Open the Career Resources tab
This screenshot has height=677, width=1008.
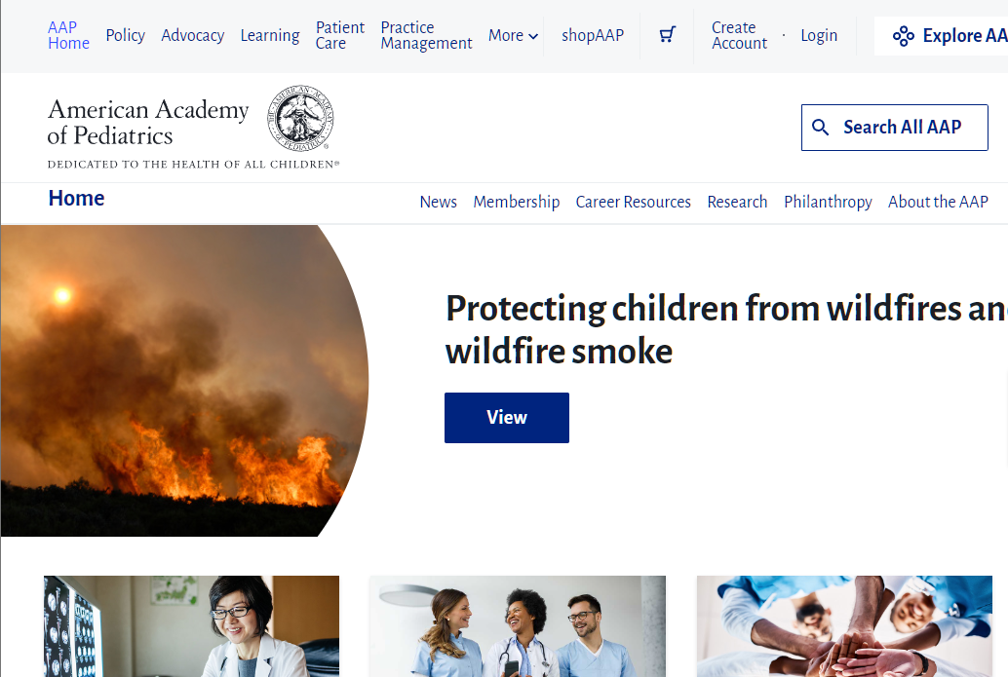pyautogui.click(x=634, y=202)
